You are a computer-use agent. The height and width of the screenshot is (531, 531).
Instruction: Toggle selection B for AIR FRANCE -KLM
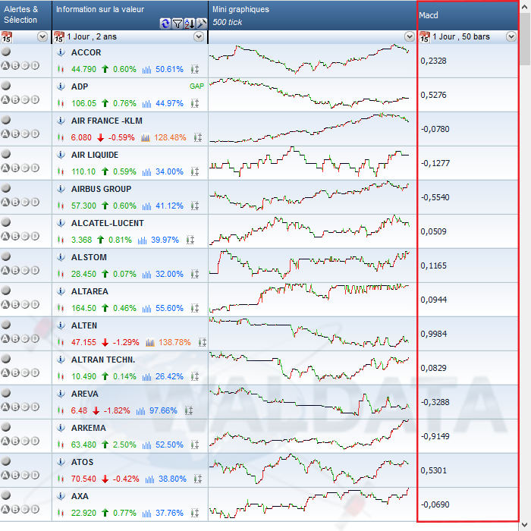[15, 134]
